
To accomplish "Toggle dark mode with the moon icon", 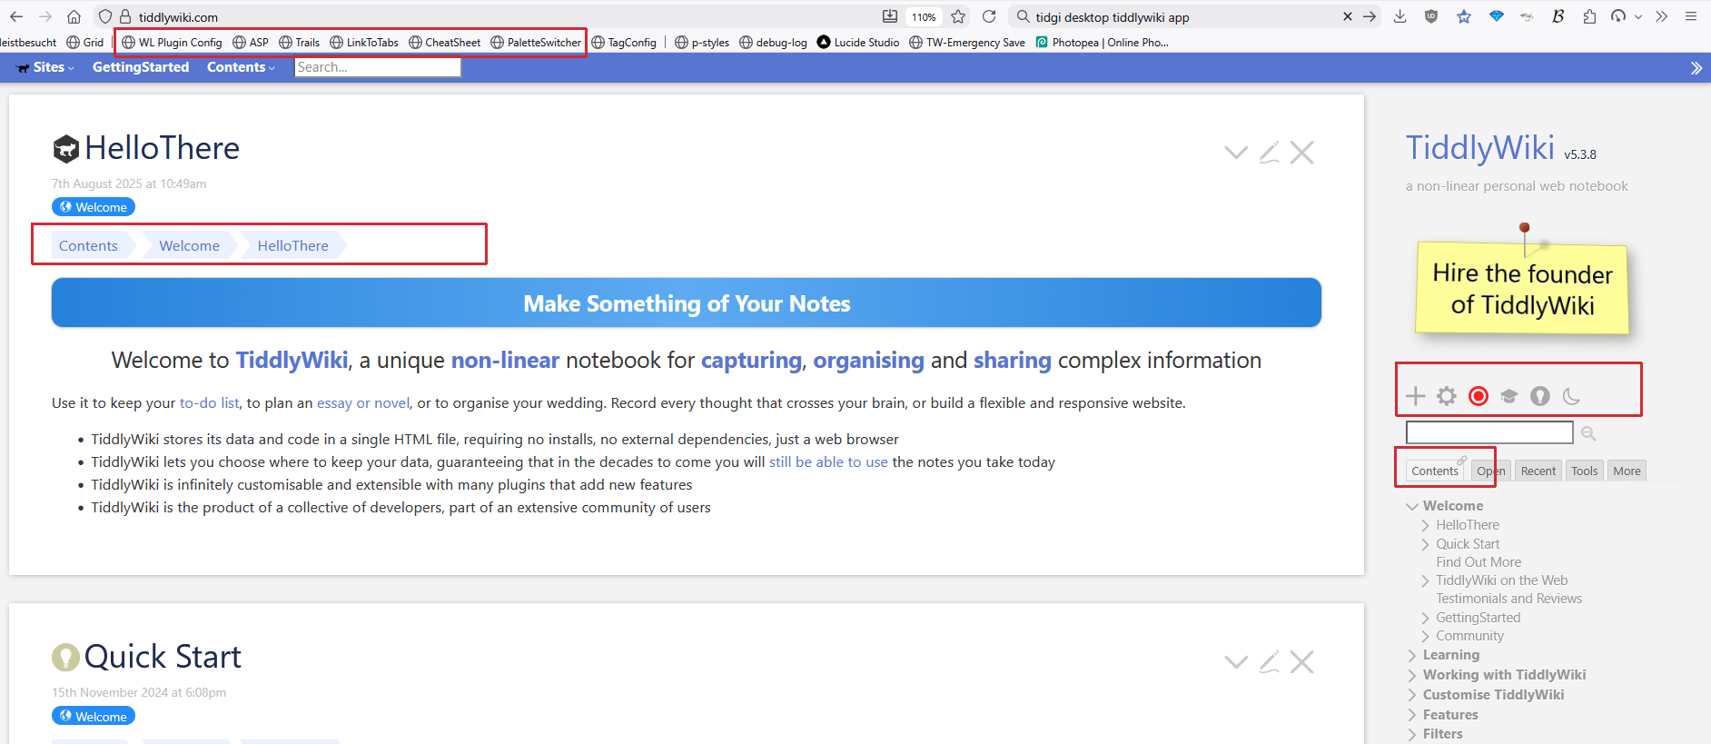I will [1571, 396].
